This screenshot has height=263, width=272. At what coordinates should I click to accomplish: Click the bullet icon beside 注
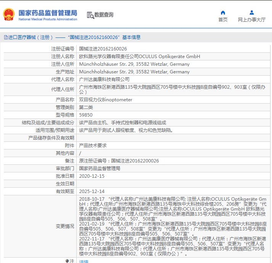[67, 261]
